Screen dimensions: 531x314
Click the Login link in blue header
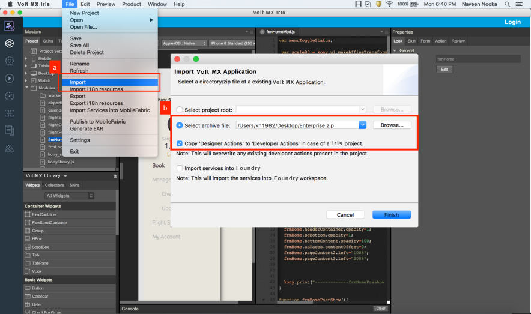click(512, 22)
